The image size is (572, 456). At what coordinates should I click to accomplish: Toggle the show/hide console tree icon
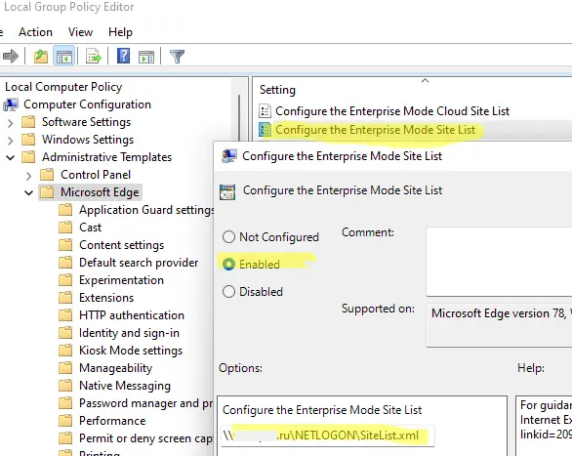[64, 57]
